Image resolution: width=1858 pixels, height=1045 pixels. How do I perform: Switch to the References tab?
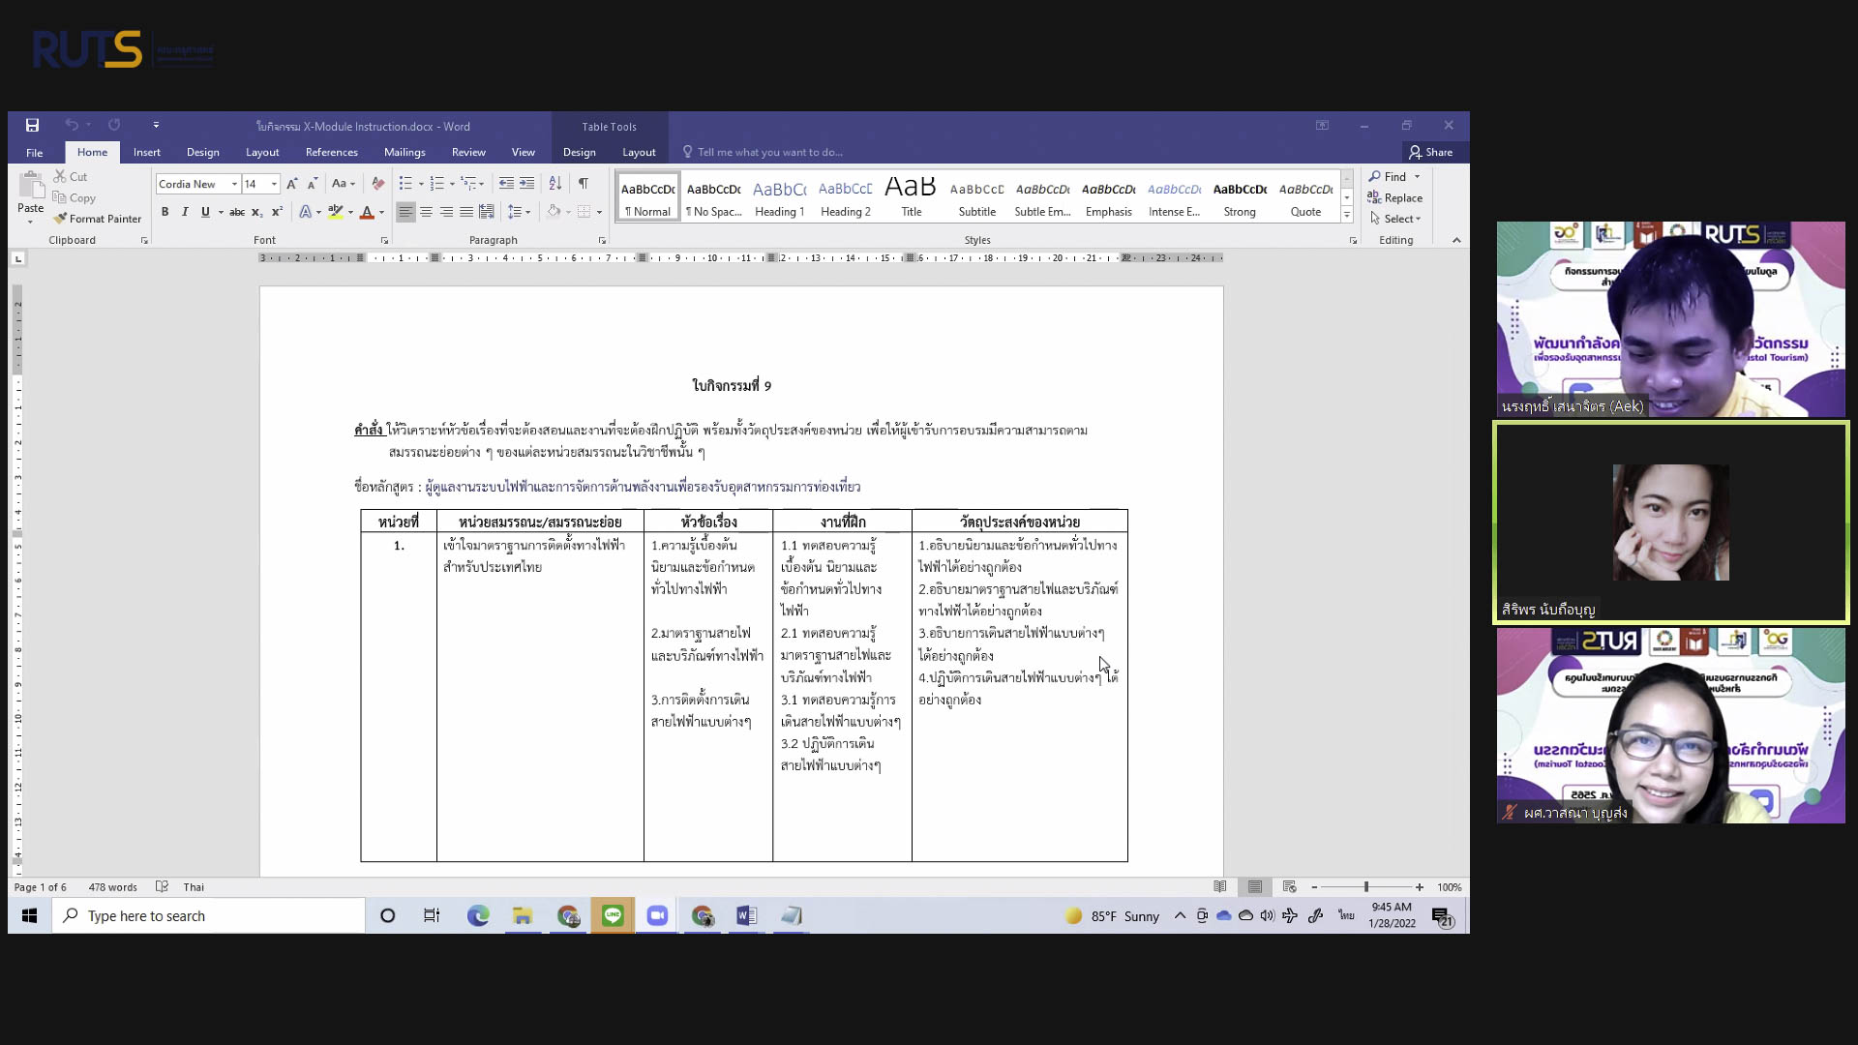pos(331,152)
